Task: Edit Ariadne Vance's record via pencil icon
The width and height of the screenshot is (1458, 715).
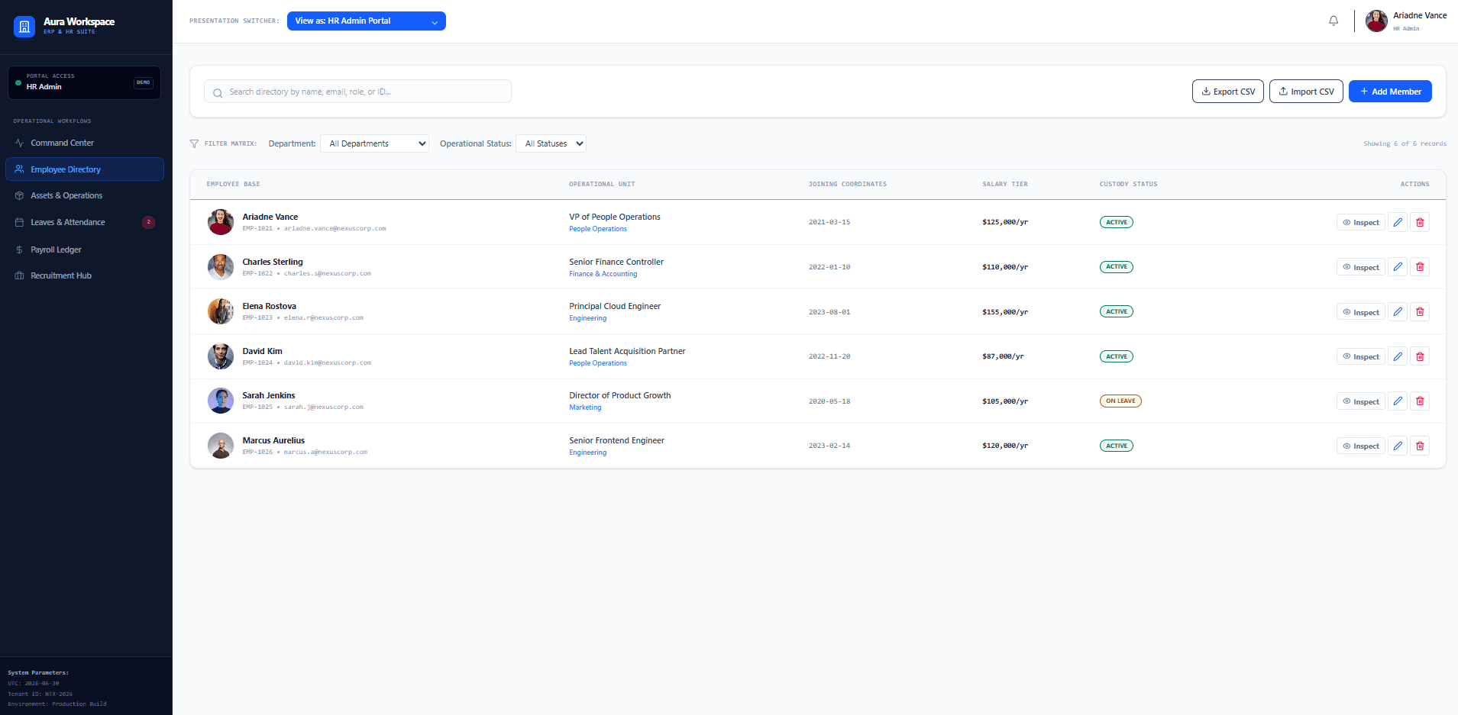Action: click(1398, 222)
